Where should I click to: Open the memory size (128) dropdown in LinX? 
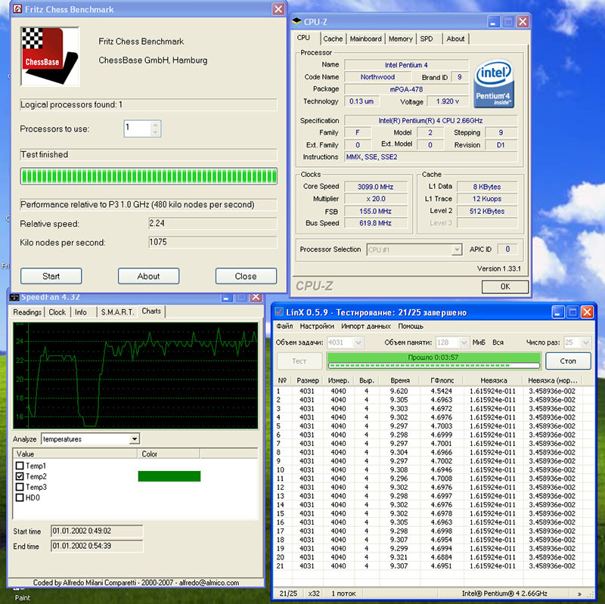click(x=464, y=342)
